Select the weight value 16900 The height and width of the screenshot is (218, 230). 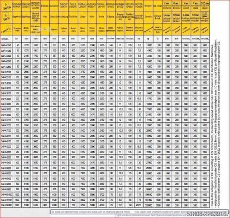(149, 152)
